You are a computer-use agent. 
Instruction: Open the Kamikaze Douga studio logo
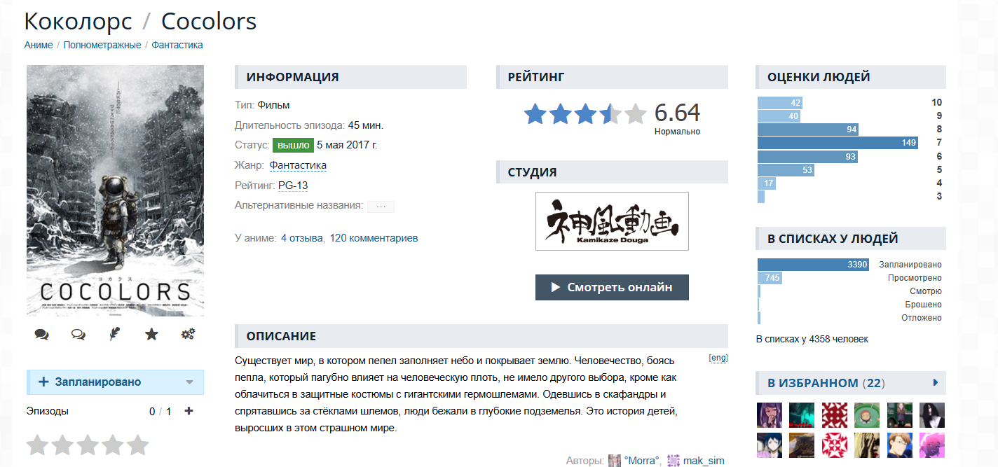612,221
